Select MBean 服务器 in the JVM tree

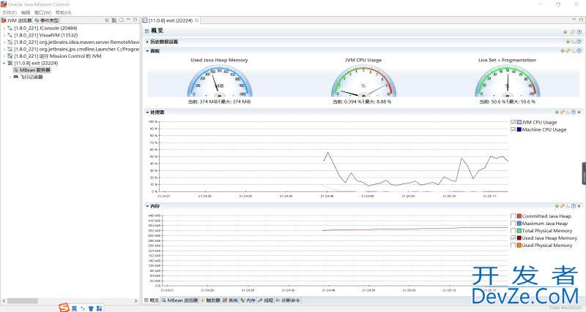31,70
